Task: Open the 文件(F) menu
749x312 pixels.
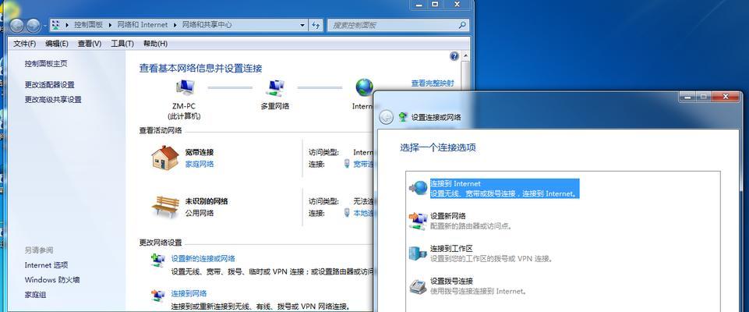Action: tap(24, 44)
